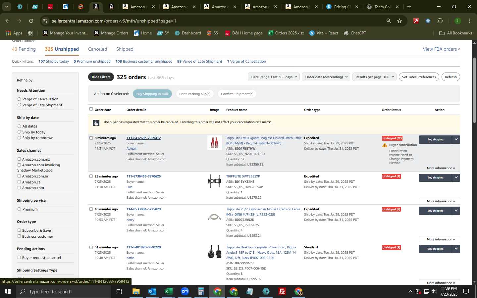Select Ship by today radio option

click(x=19, y=132)
